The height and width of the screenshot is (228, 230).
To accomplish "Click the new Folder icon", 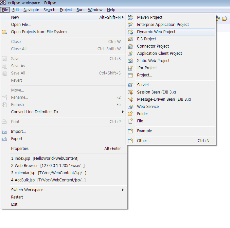I will click(130, 114).
